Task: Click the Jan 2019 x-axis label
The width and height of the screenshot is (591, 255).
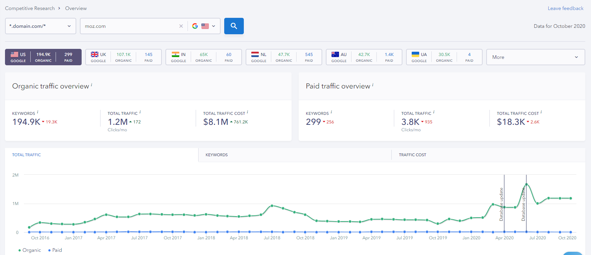Action: (x=339, y=238)
